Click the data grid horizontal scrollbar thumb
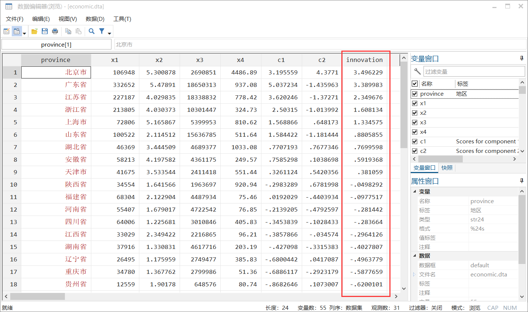Screen dimensions: 528x312 pos(37,296)
